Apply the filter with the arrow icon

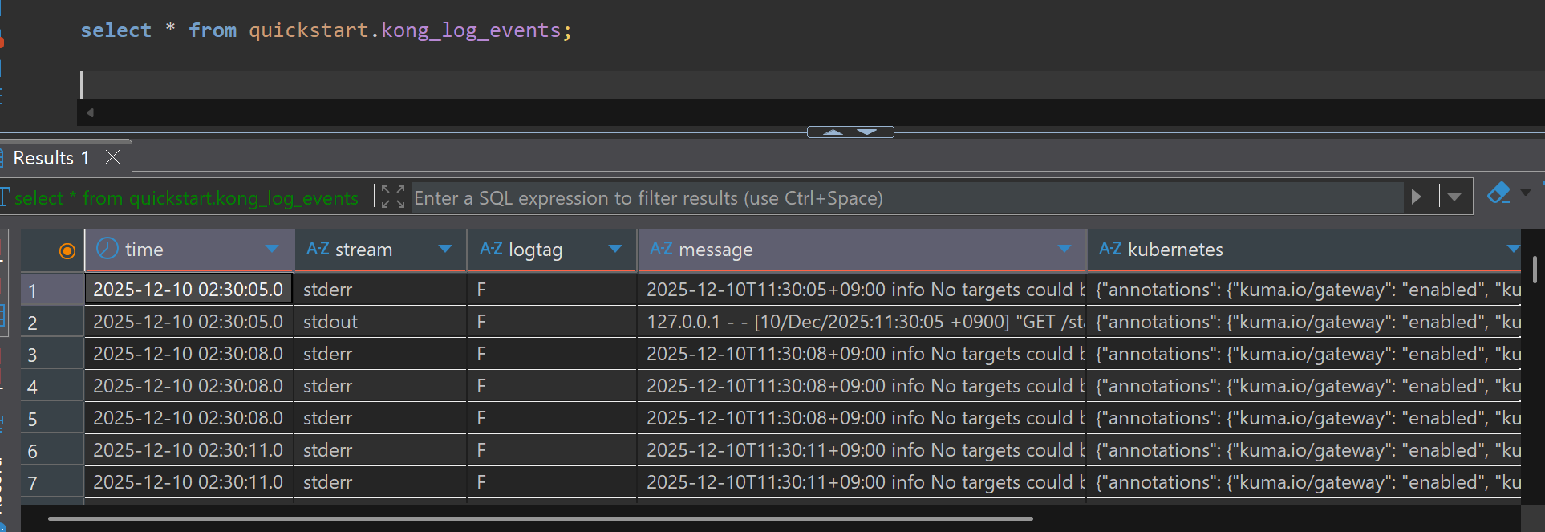click(1417, 197)
